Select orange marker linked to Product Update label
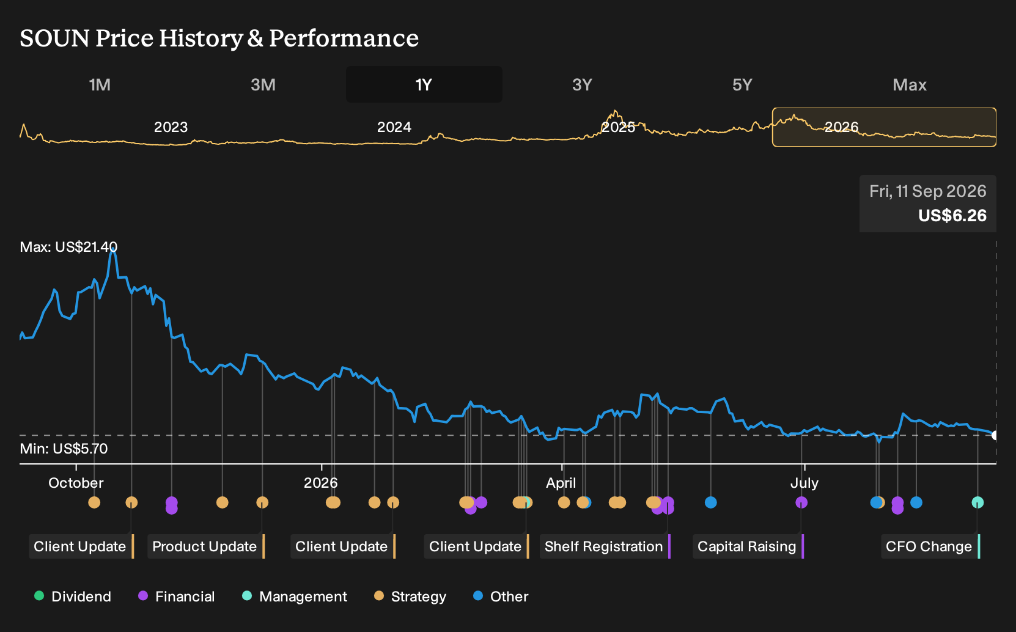The height and width of the screenshot is (632, 1016). (x=262, y=502)
